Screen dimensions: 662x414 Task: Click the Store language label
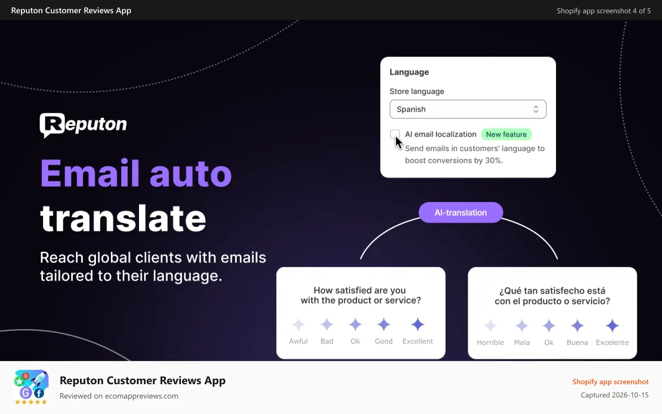417,91
